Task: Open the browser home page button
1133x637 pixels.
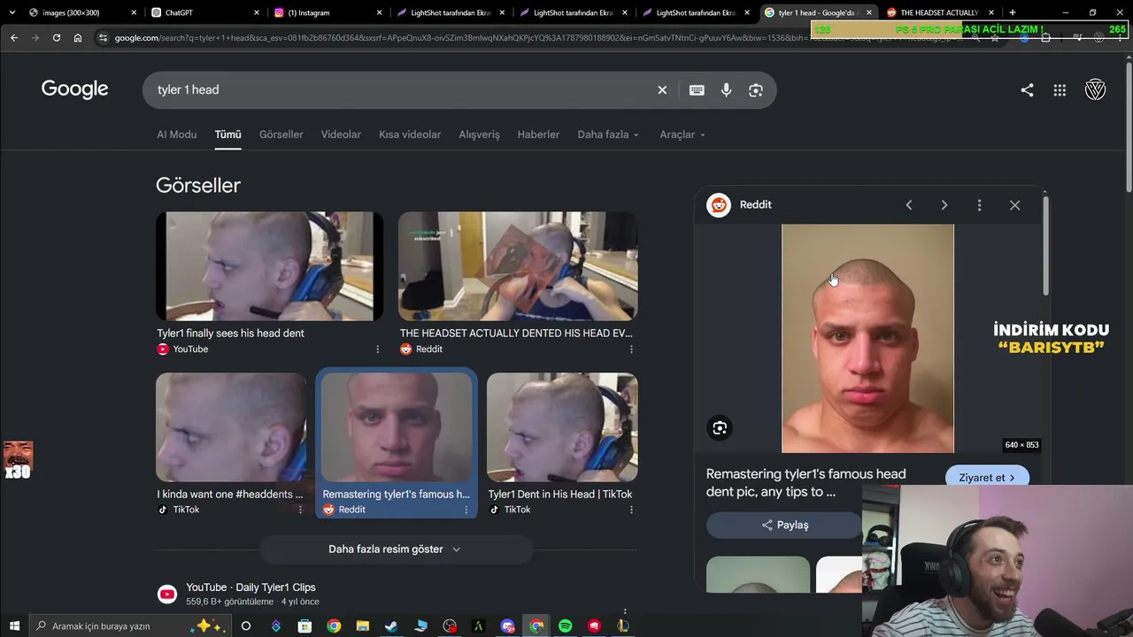Action: coord(78,38)
